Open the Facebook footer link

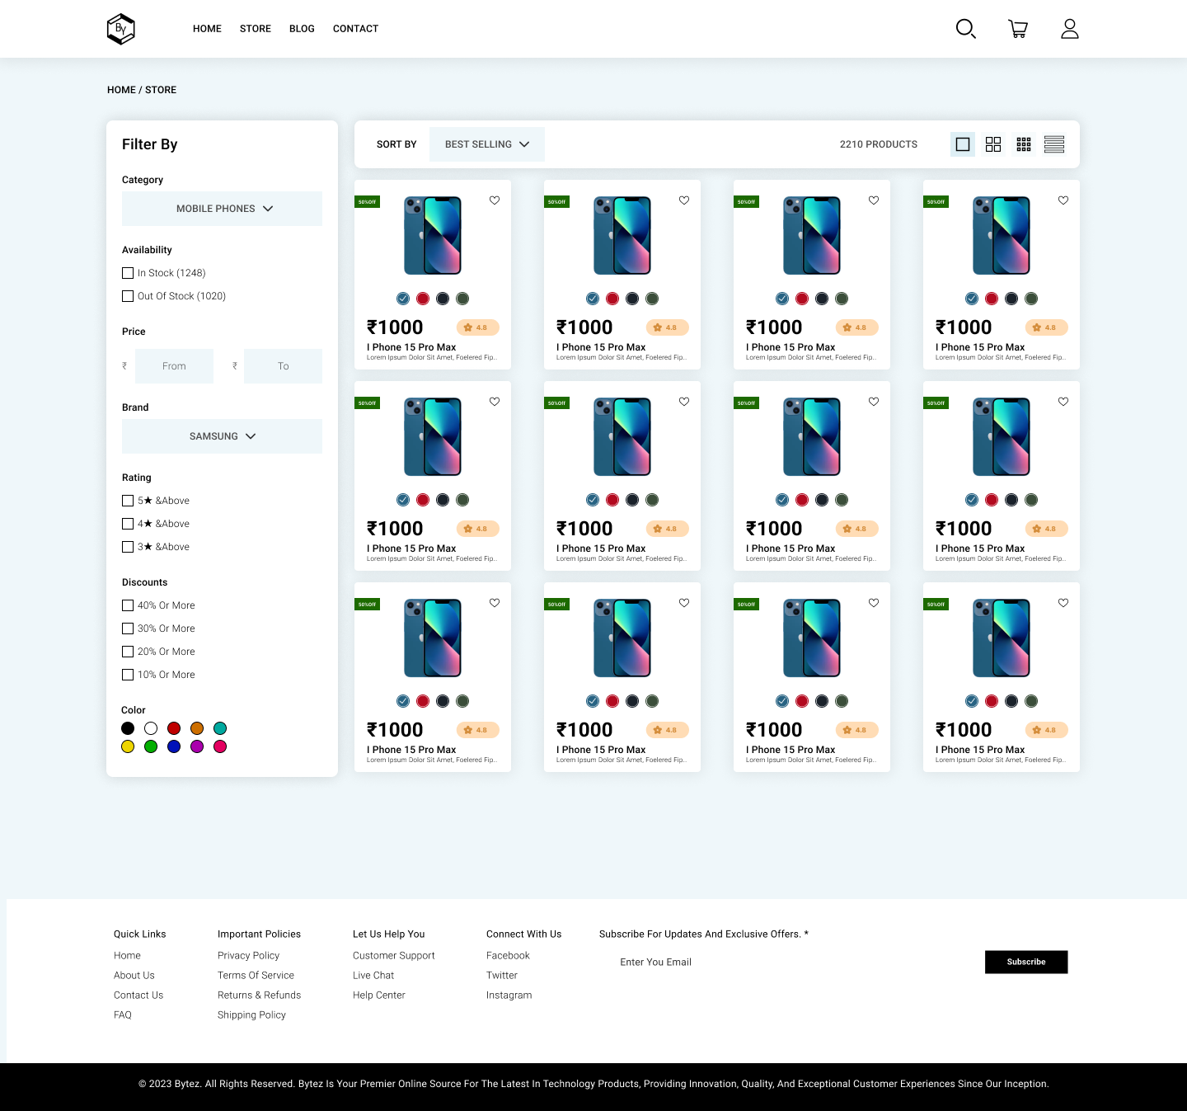pyautogui.click(x=508, y=955)
